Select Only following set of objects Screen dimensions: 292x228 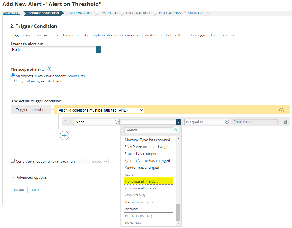pos(13,81)
